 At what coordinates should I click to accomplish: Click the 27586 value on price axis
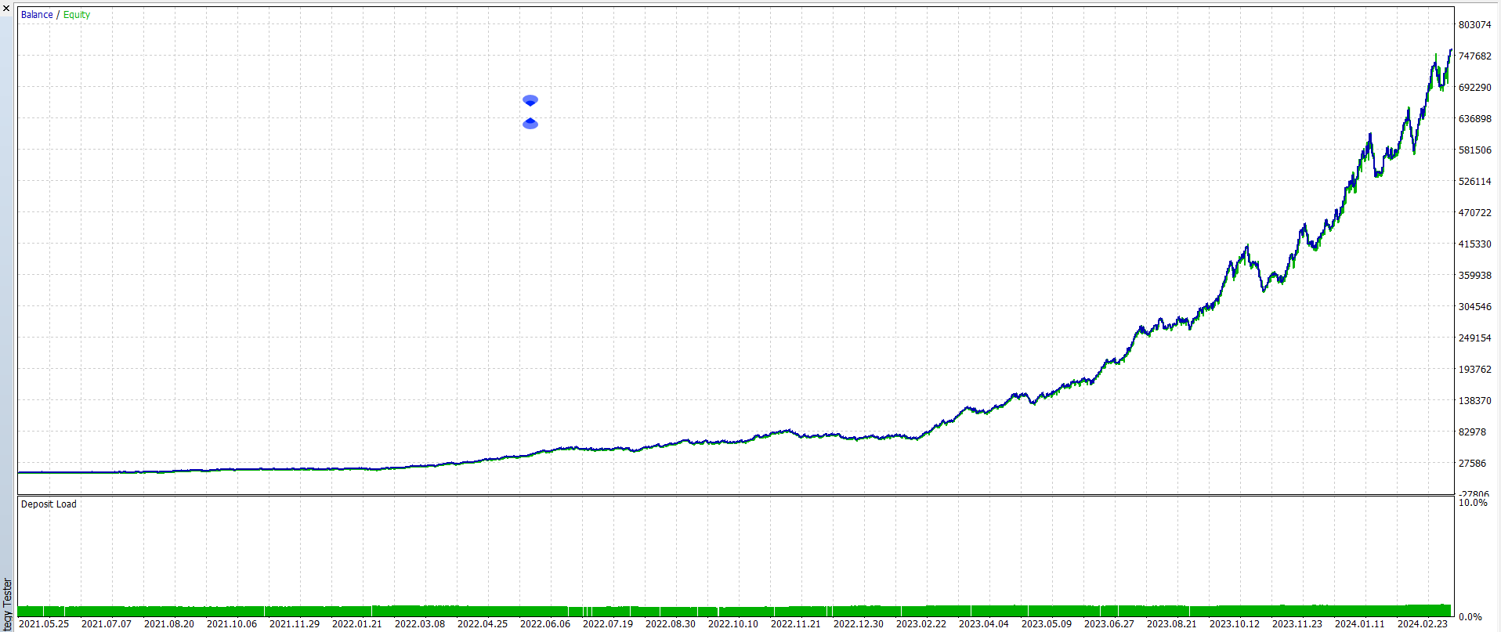tap(1472, 464)
